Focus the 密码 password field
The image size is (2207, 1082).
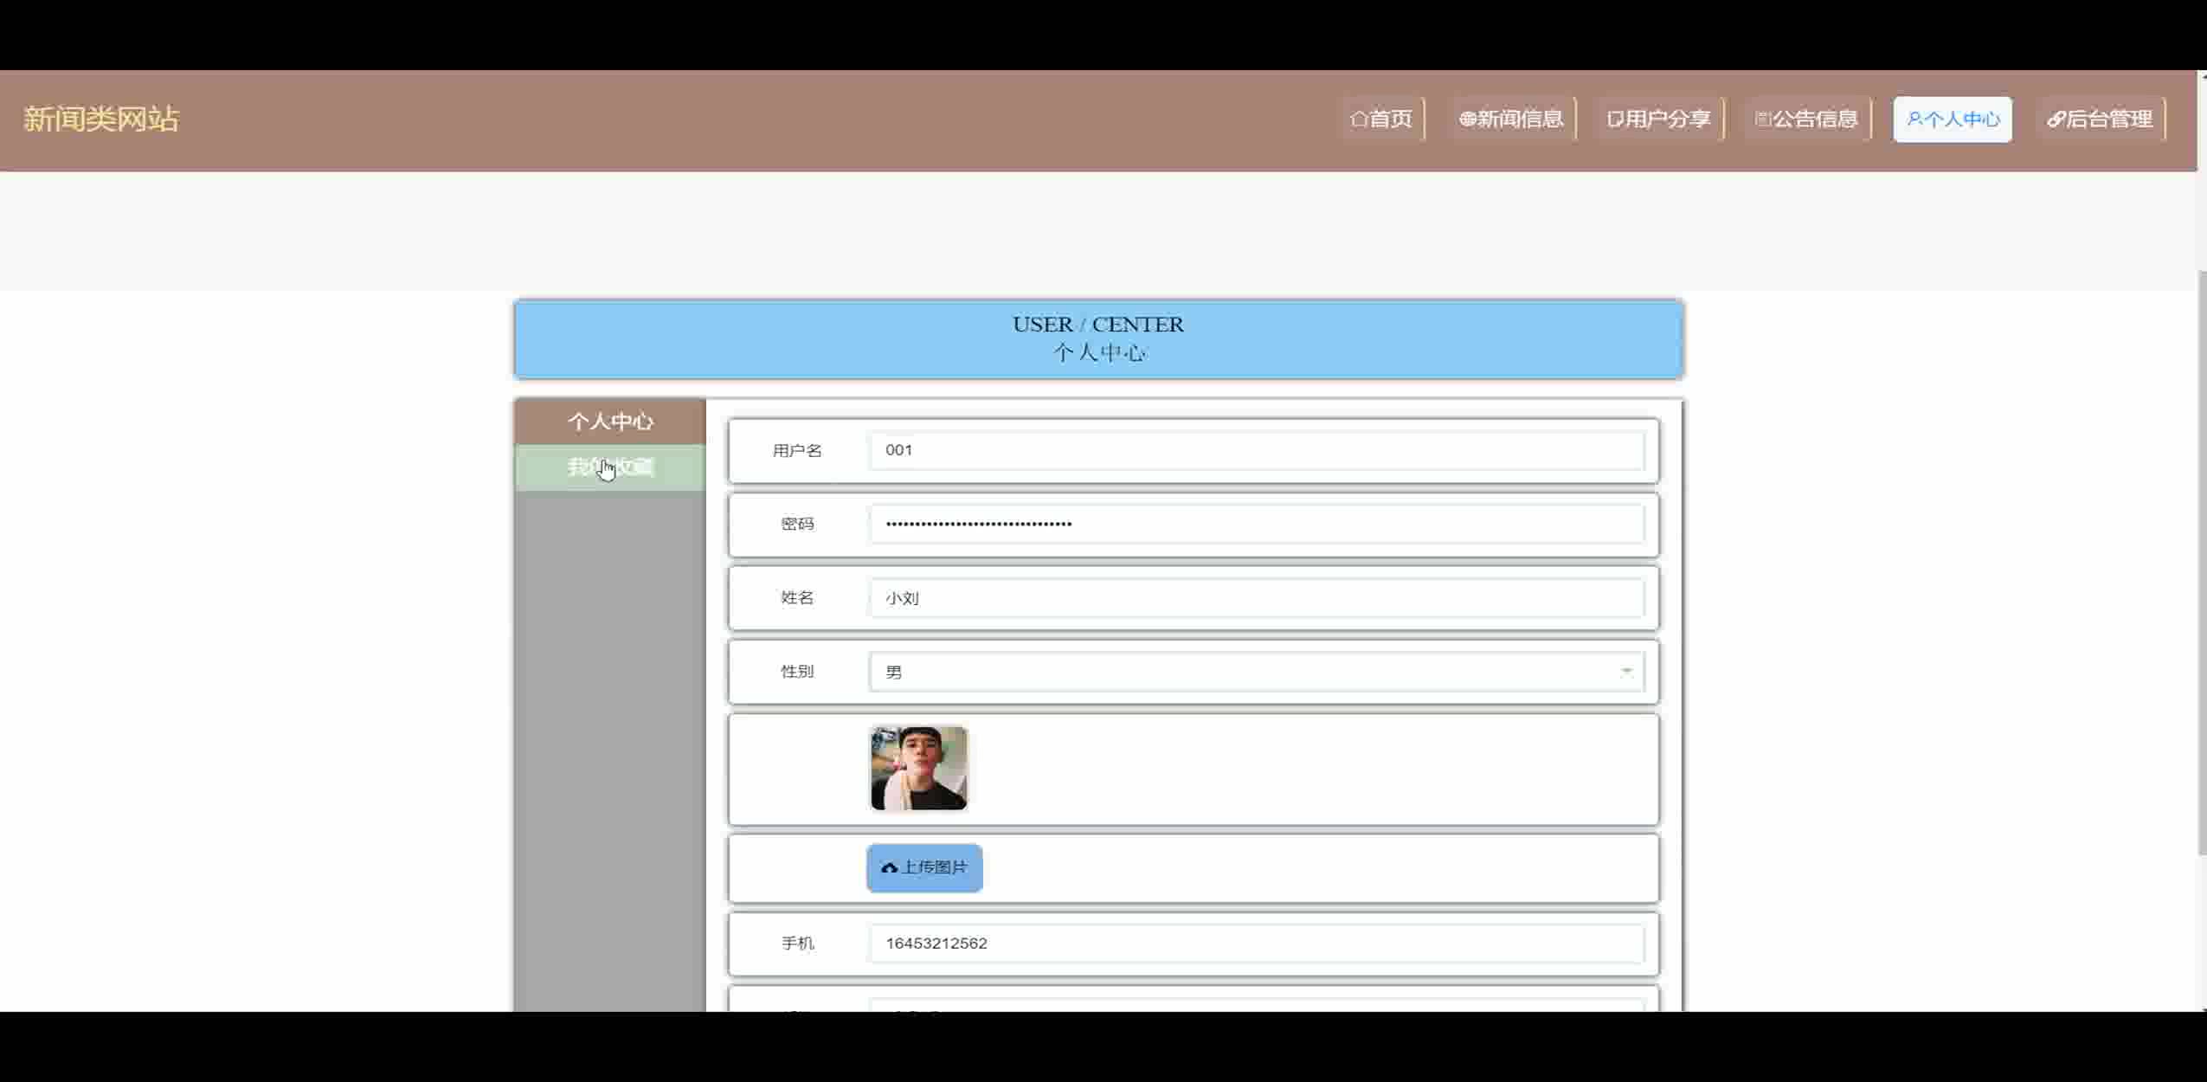click(x=1255, y=524)
